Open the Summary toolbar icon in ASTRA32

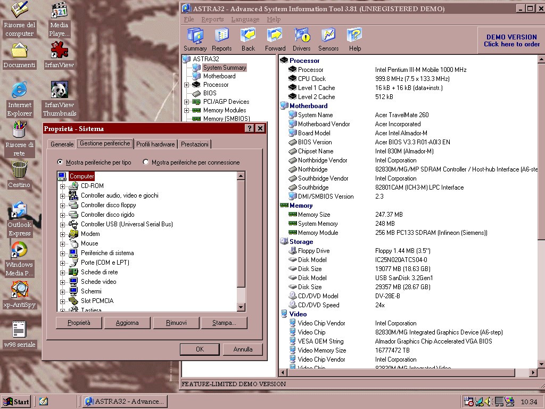click(195, 39)
